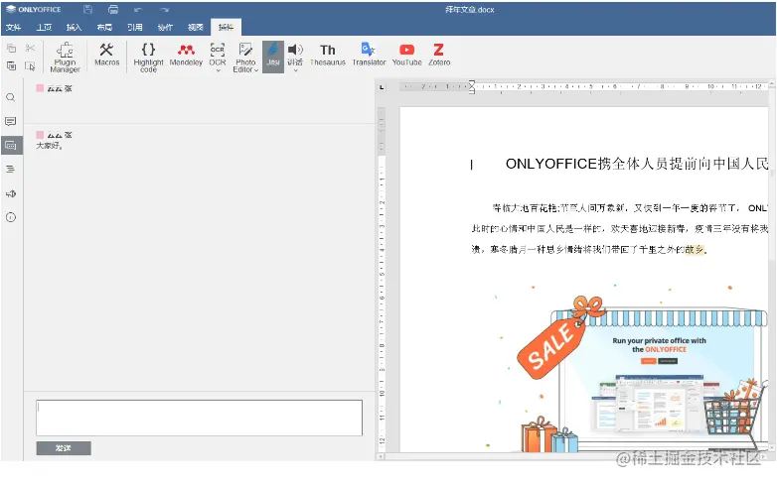Toggle the chat panel sidebar icon
This screenshot has height=483, width=777.
pyautogui.click(x=11, y=146)
